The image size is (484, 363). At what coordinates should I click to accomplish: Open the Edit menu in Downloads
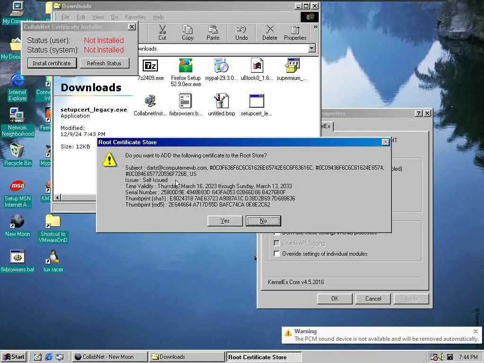click(x=80, y=17)
